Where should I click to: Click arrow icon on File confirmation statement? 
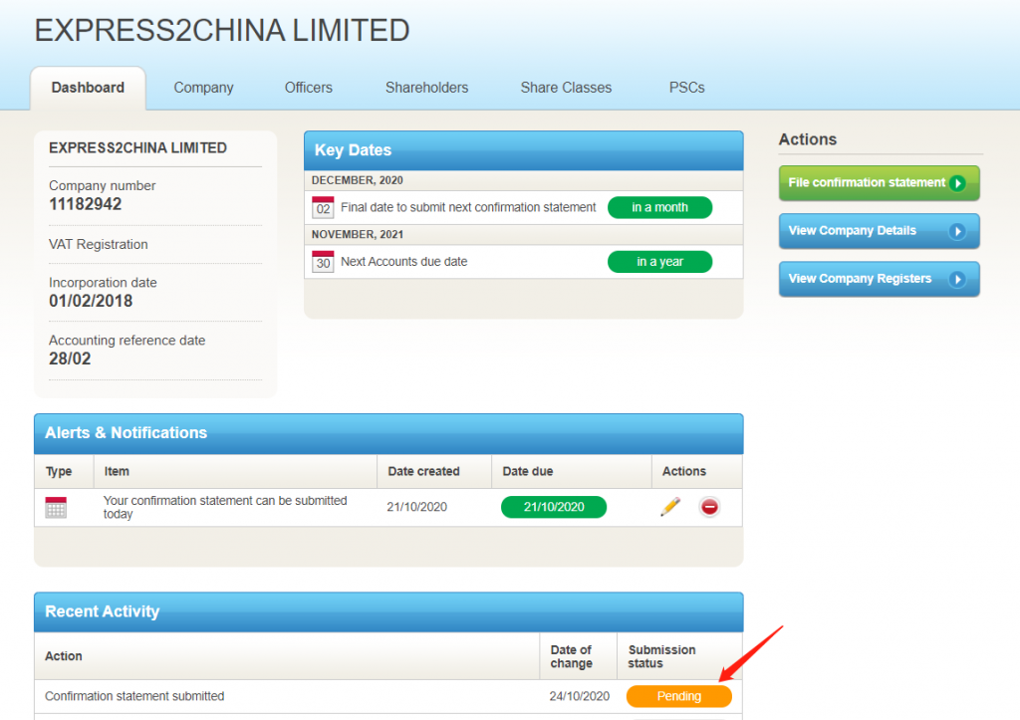coord(957,183)
